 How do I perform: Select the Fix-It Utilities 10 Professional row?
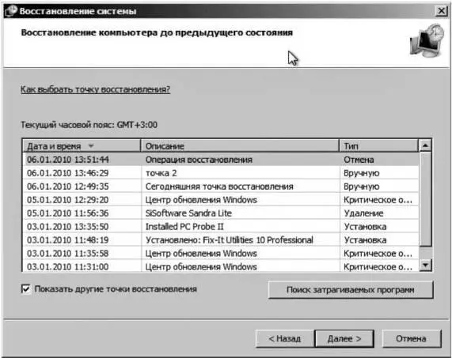click(221, 240)
